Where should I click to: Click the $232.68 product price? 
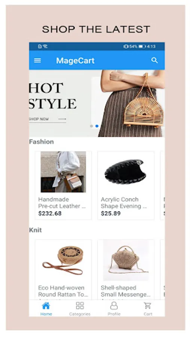pyautogui.click(x=50, y=213)
